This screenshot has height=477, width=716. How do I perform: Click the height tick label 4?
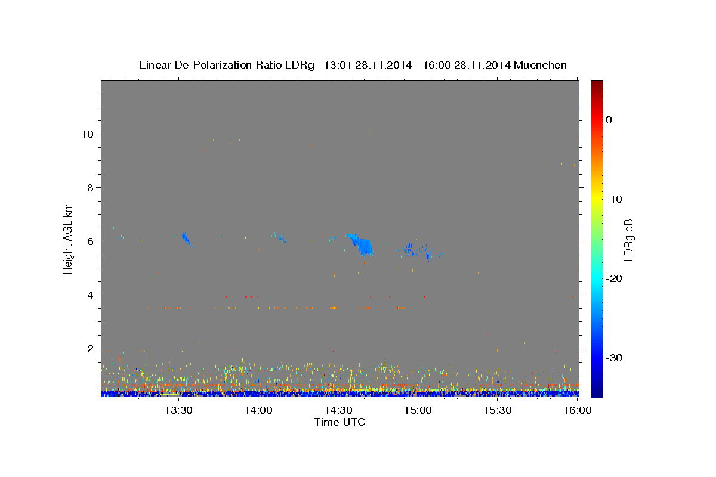pos(89,295)
